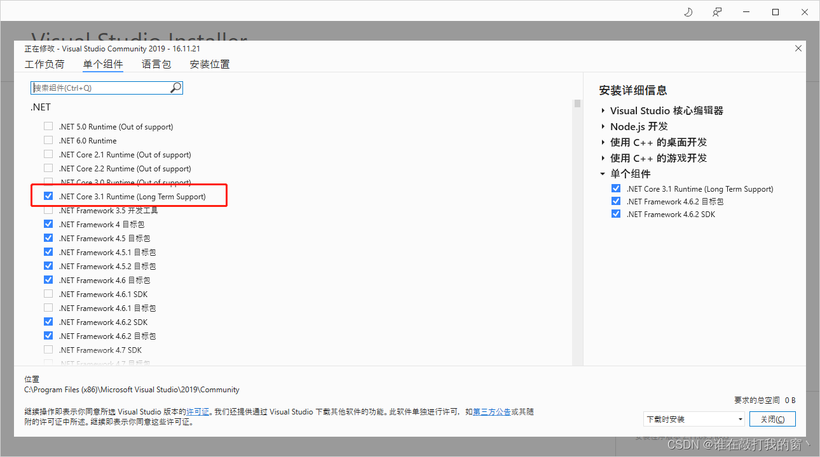Screen dimensions: 820x457
Task: Close the modify dialog with the X icon
Action: pyautogui.click(x=798, y=48)
